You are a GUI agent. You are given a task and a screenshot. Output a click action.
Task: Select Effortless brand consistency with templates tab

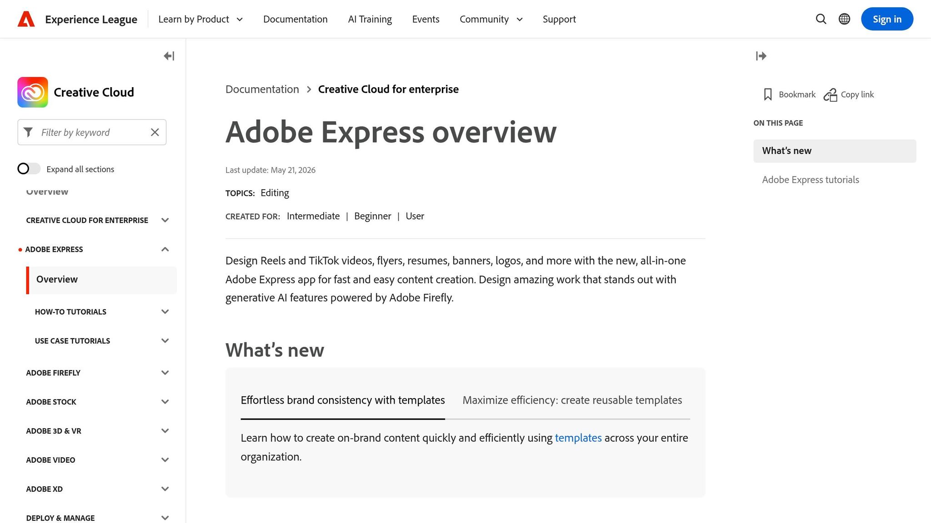(343, 400)
